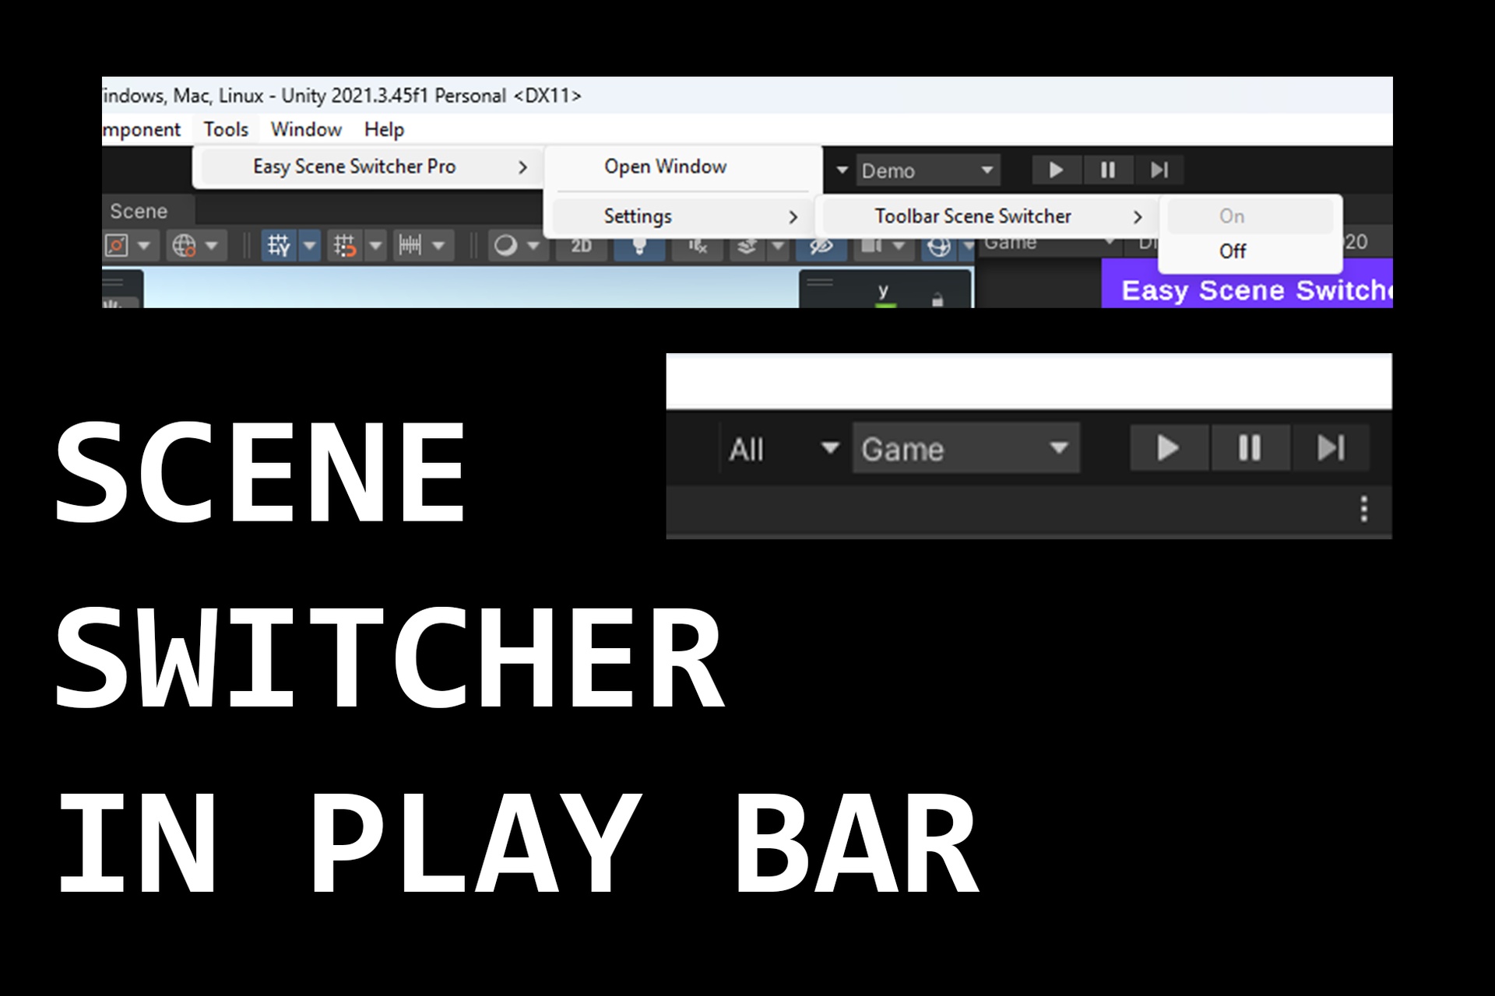1495x996 pixels.
Task: Expand pivot position dropdown arrow
Action: click(144, 246)
